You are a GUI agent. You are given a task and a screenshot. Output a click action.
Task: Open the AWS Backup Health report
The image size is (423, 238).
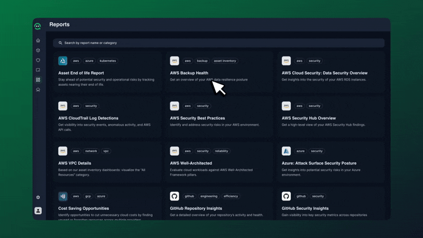coord(189,73)
